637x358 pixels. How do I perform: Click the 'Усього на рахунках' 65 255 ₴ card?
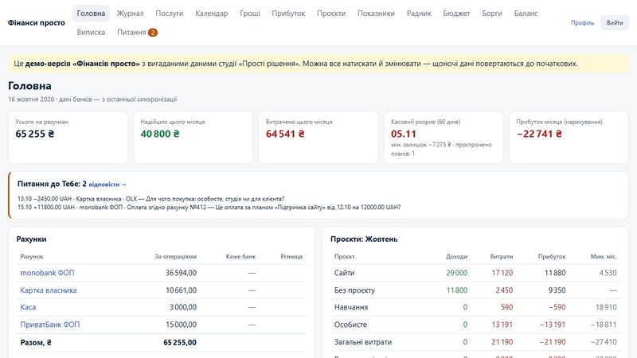coord(68,137)
